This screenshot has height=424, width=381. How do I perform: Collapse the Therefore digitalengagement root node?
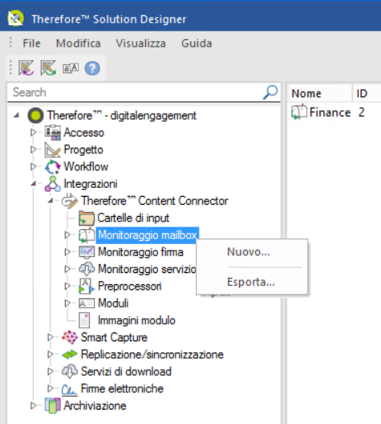pos(17,116)
